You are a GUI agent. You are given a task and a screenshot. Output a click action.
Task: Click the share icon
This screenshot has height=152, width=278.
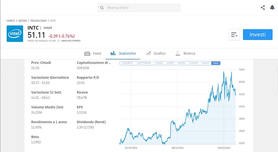click(x=263, y=8)
